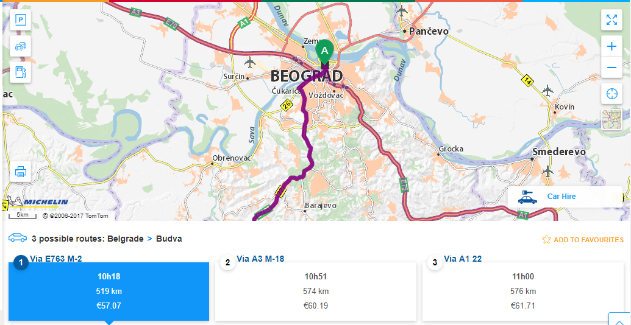Select route 1 via E763 M-2

(x=109, y=291)
